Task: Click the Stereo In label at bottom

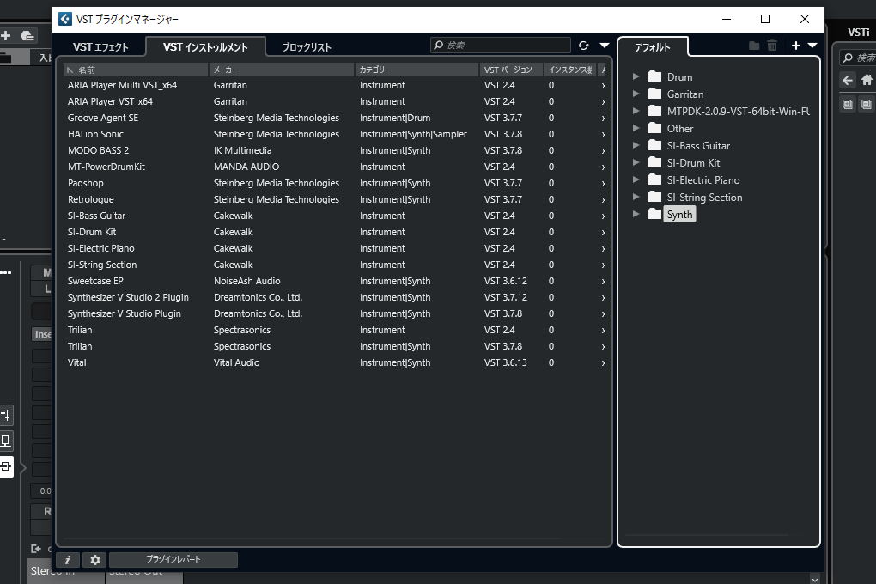Action: [x=53, y=570]
